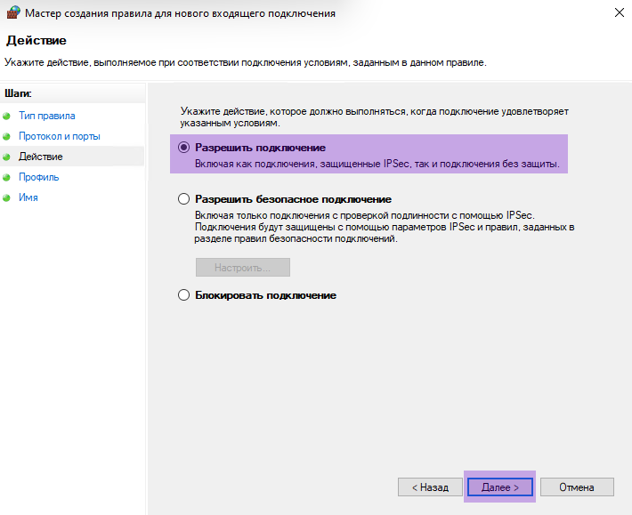
Task: Click green bullet beside "Имя"
Action: (x=6, y=198)
